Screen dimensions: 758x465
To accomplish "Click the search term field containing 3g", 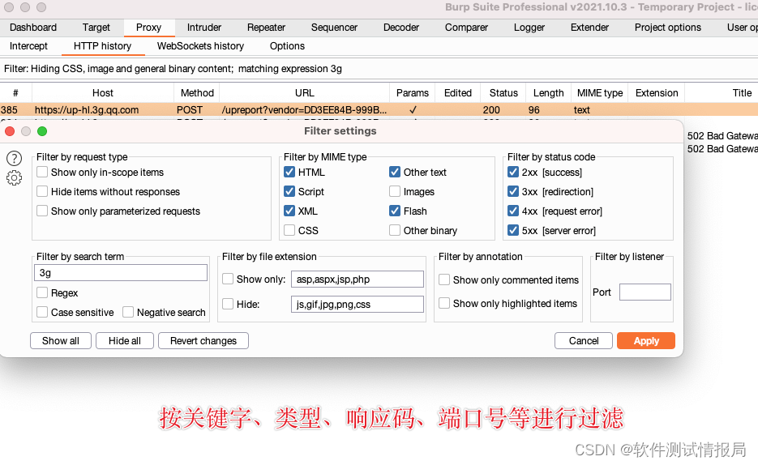I will 121,273.
